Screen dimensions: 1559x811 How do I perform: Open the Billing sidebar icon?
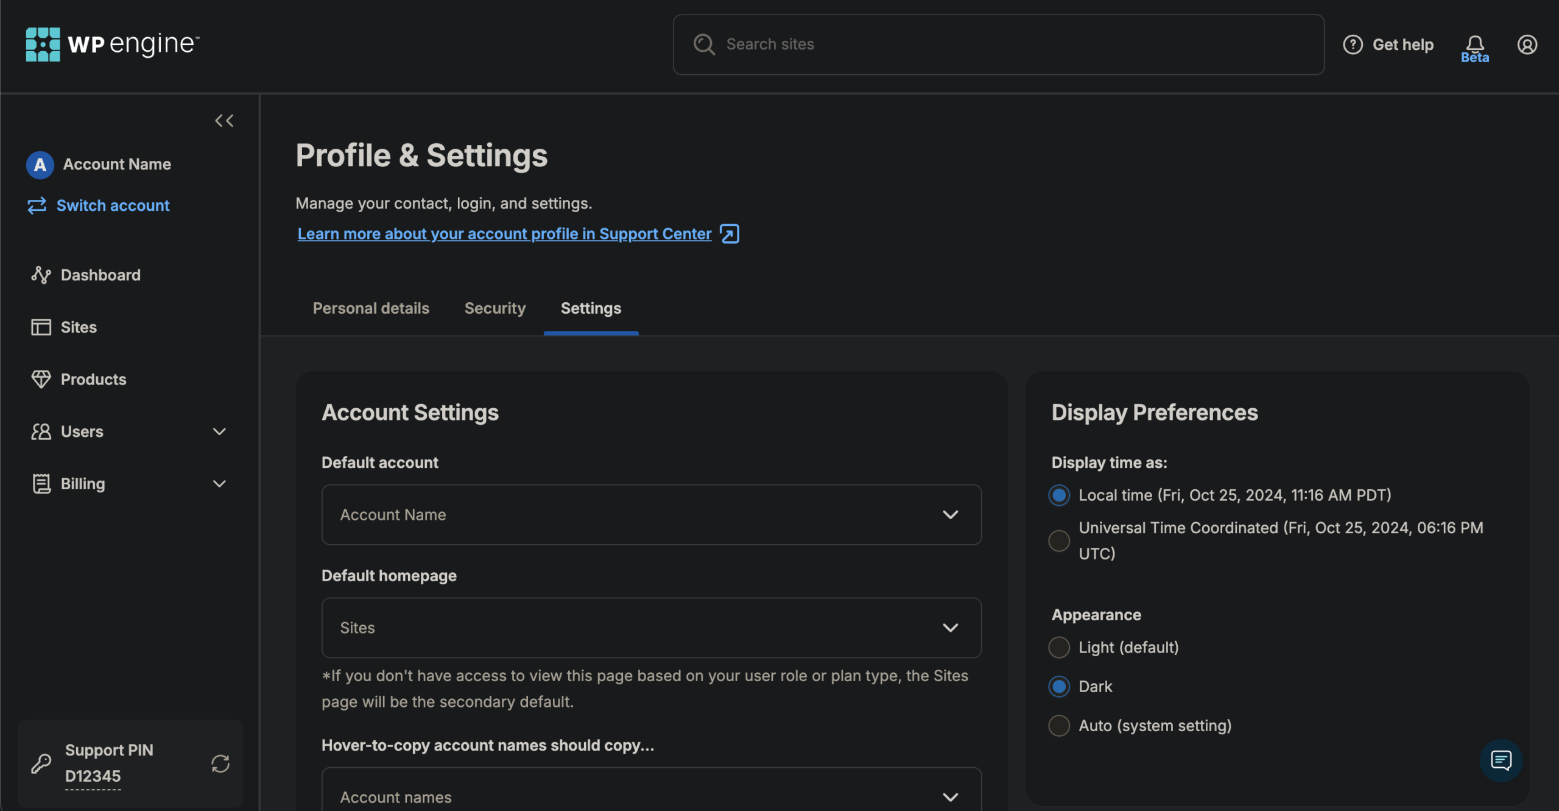click(x=40, y=483)
